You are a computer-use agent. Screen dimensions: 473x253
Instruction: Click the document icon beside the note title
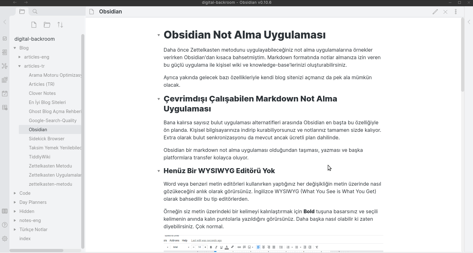[x=92, y=12]
